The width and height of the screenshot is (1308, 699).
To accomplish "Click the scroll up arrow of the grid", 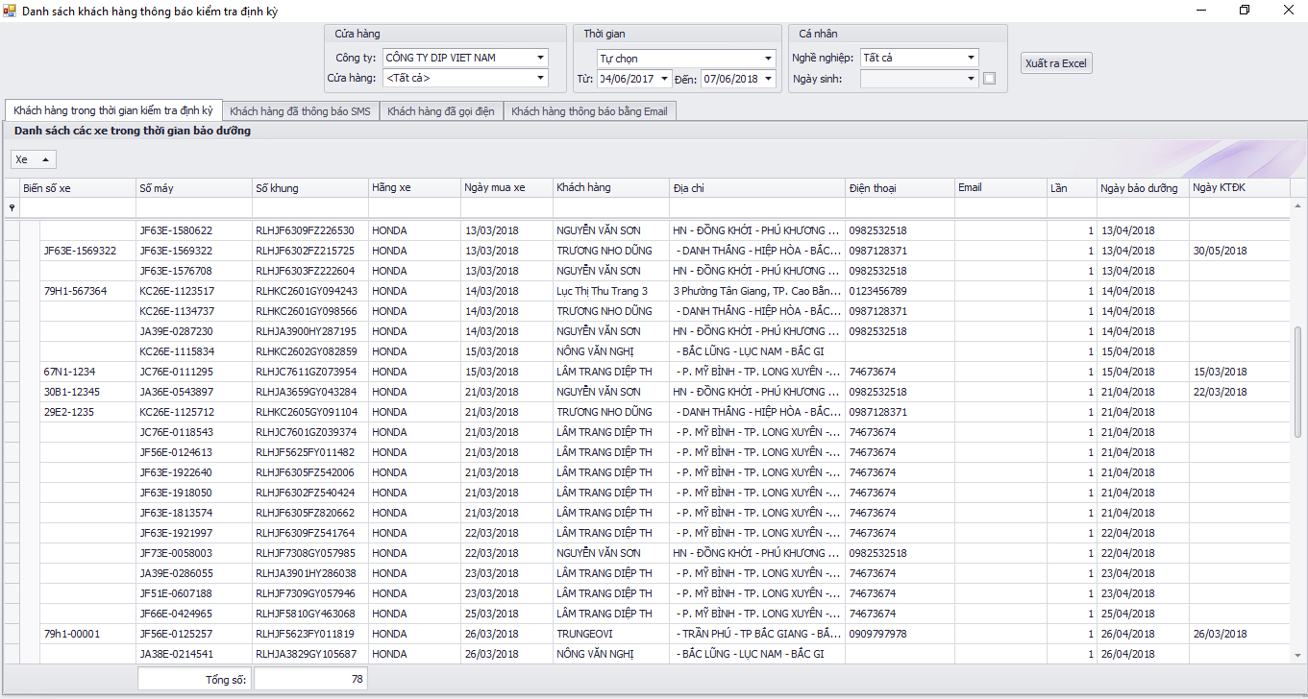I will tap(1298, 206).
